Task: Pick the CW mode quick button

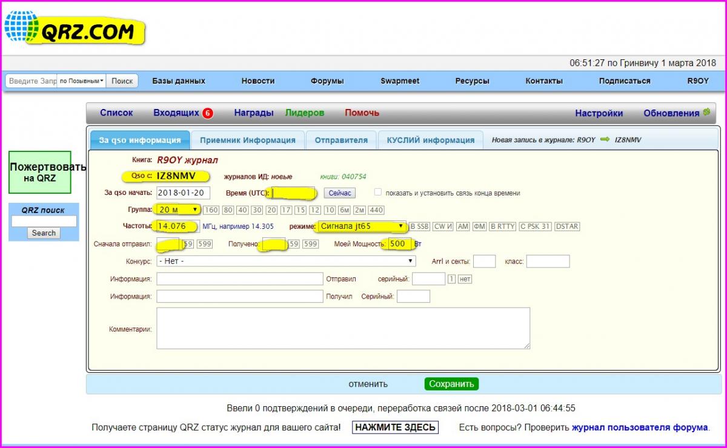Action: coord(443,226)
